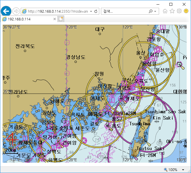The image size is (191, 173).
Task: Open the search provider dropdown arrow
Action: tap(155, 11)
